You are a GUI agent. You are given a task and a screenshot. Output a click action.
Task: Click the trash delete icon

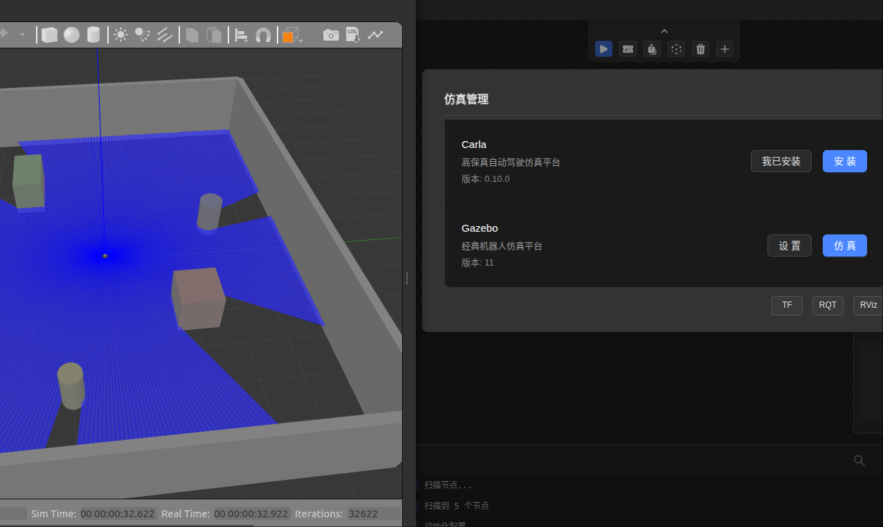point(700,49)
